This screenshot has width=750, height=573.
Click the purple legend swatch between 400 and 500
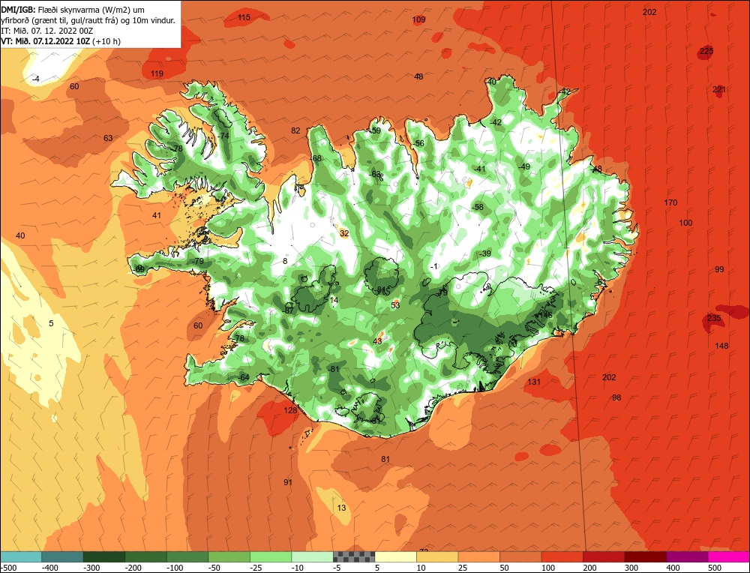click(687, 556)
